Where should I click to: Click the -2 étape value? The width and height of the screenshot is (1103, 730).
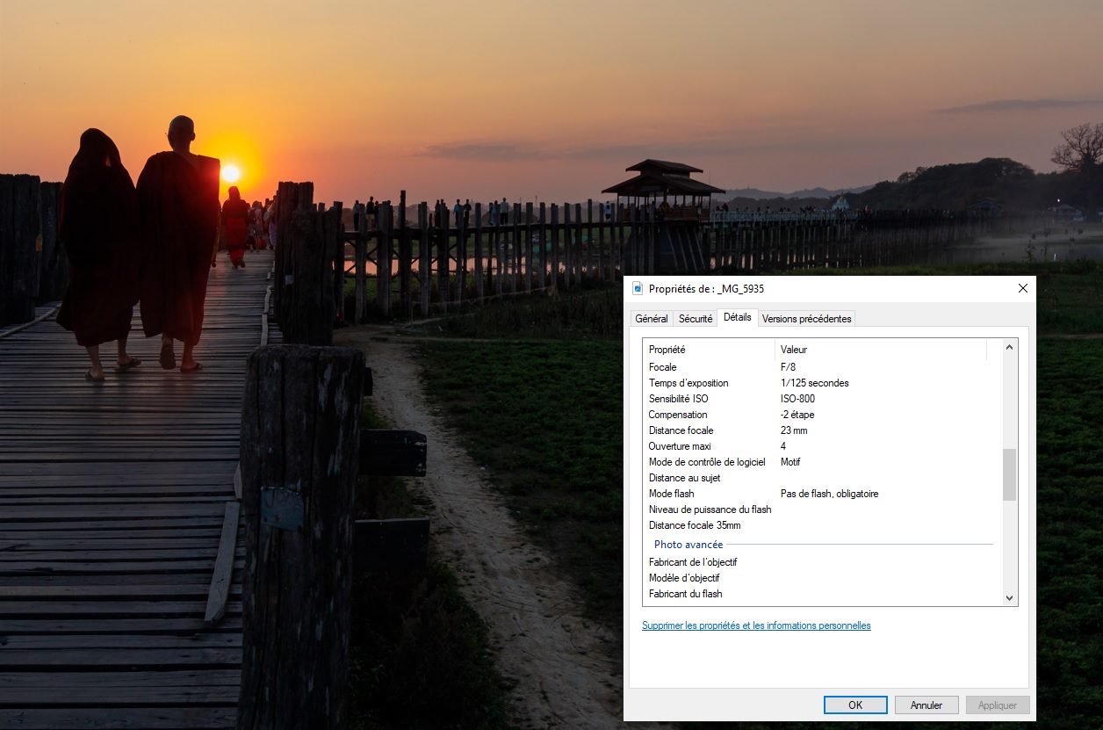coord(797,415)
